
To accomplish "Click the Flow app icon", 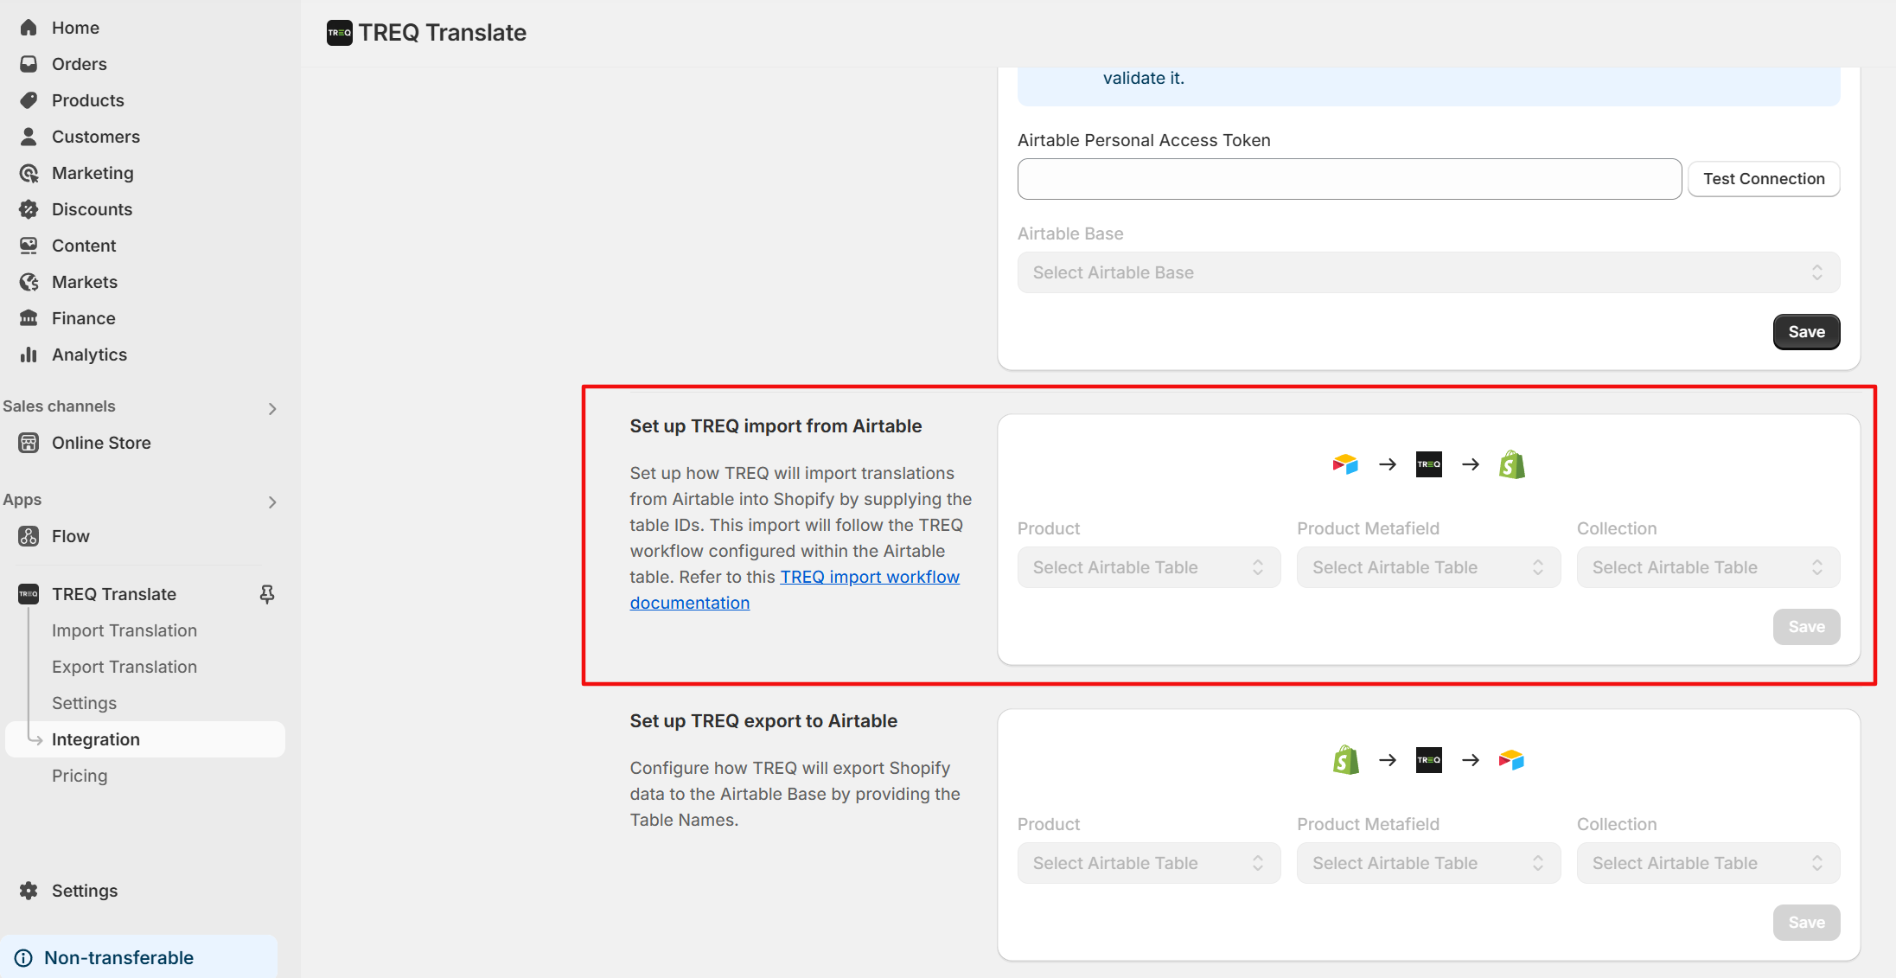I will (x=29, y=536).
